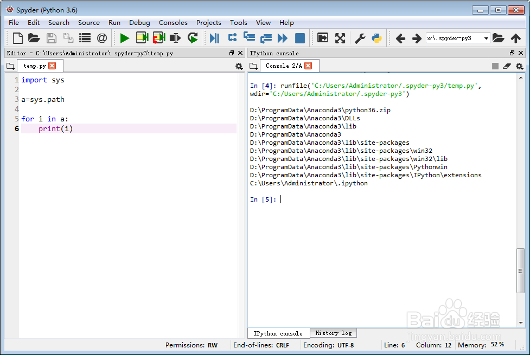Close the Editor pane
This screenshot has width=530, height=355.
(x=240, y=53)
